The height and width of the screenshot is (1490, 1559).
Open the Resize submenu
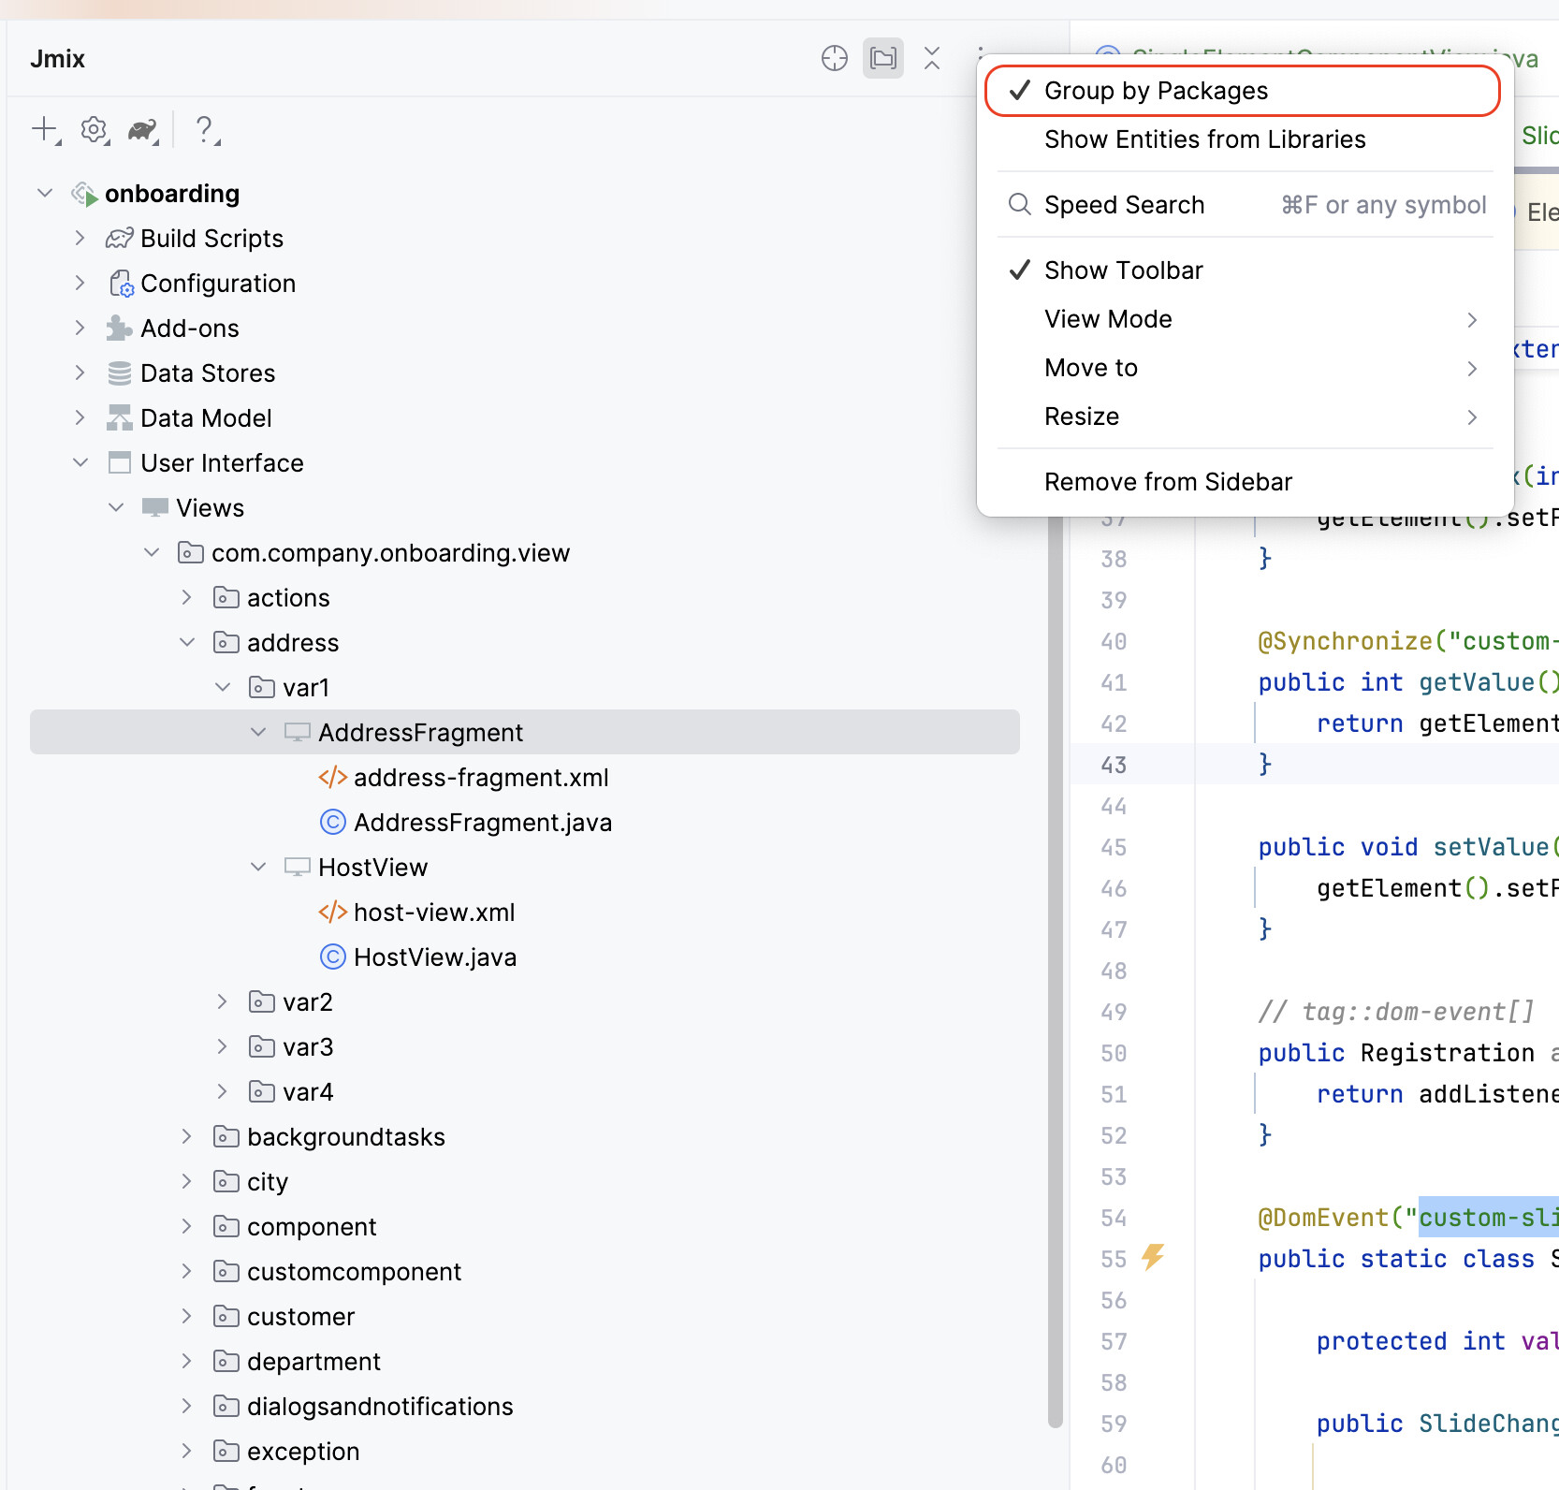coord(1245,416)
